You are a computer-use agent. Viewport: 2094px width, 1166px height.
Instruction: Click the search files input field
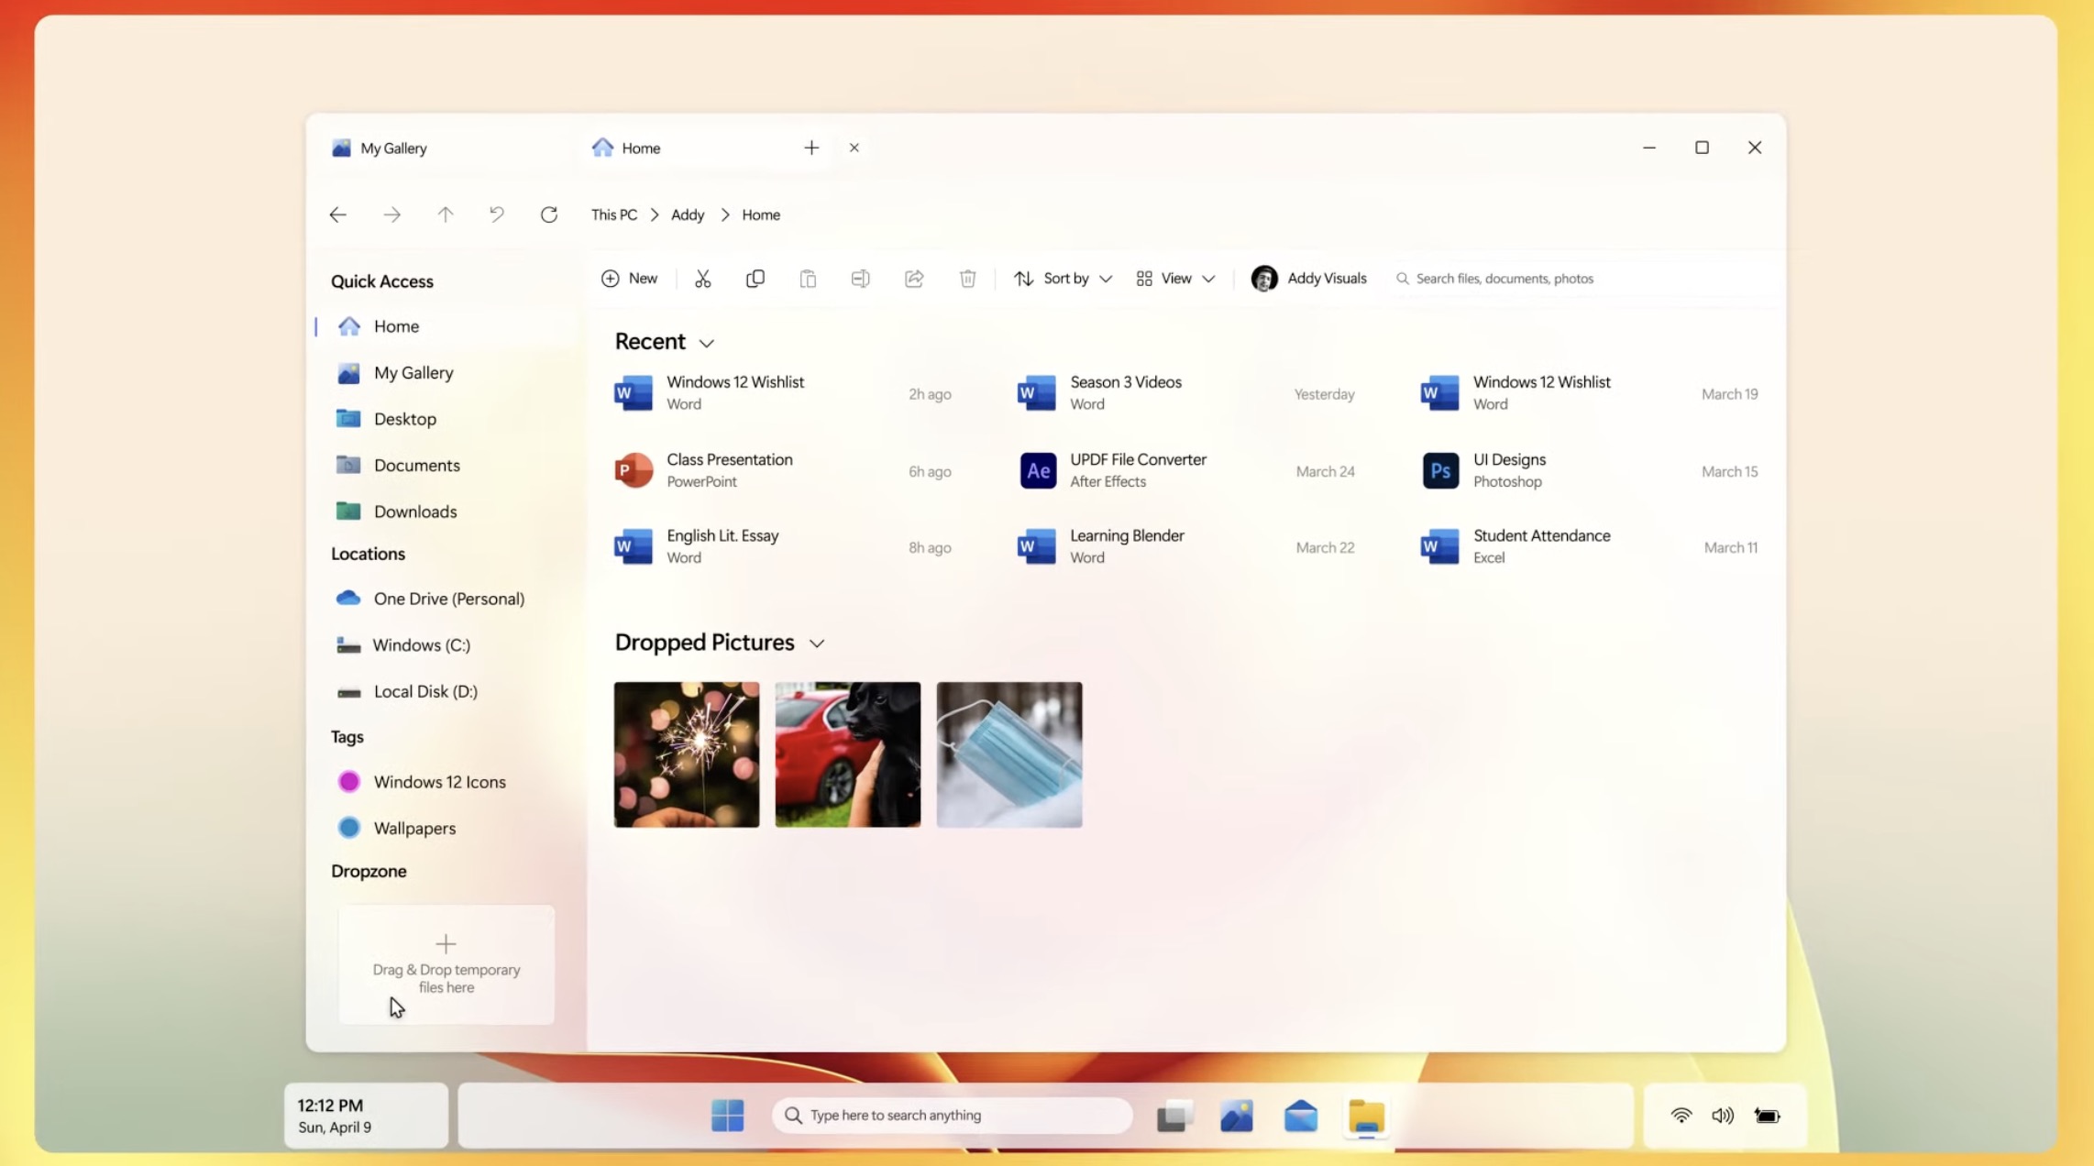point(1577,277)
